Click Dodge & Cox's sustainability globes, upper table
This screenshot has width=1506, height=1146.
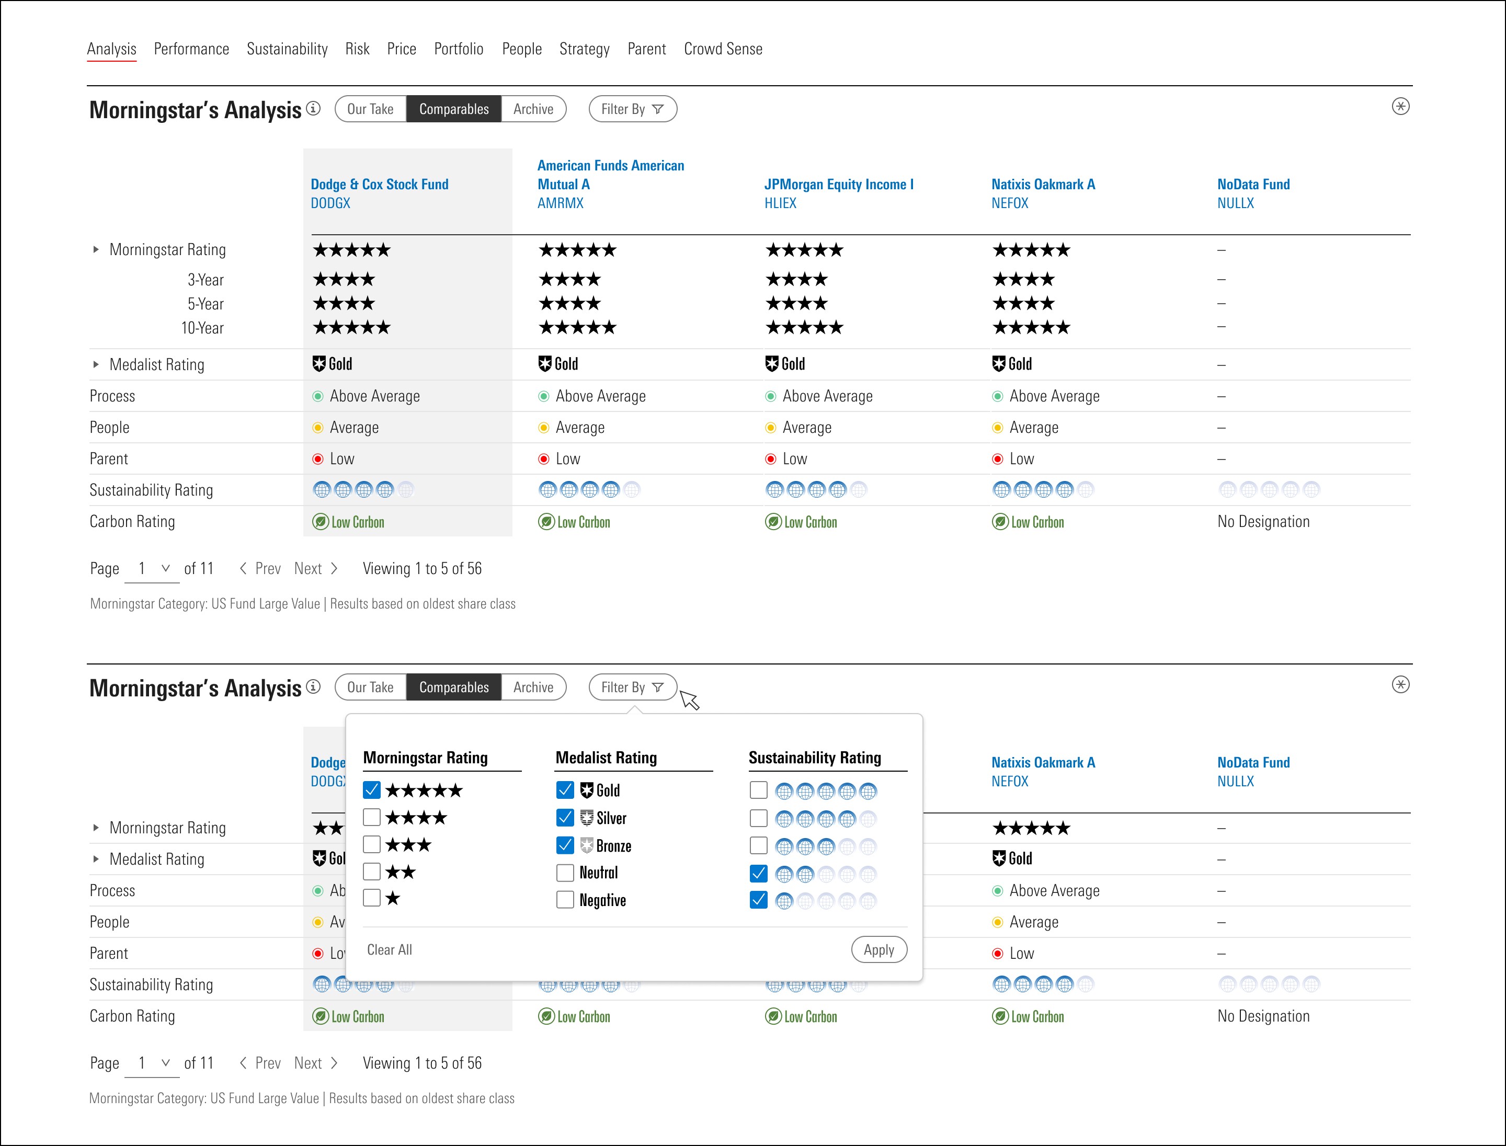click(364, 489)
